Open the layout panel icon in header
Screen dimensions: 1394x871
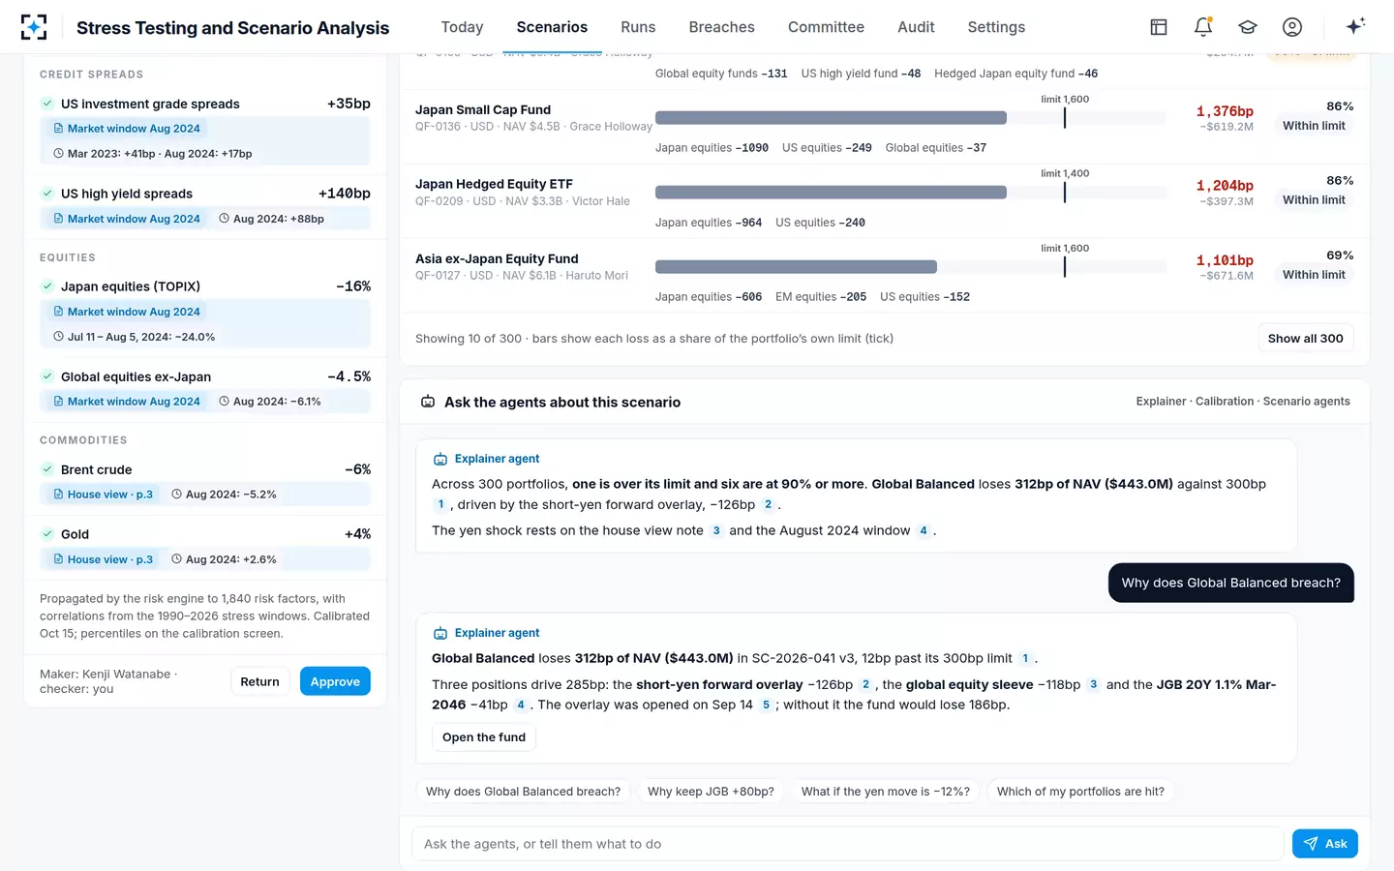click(1159, 27)
